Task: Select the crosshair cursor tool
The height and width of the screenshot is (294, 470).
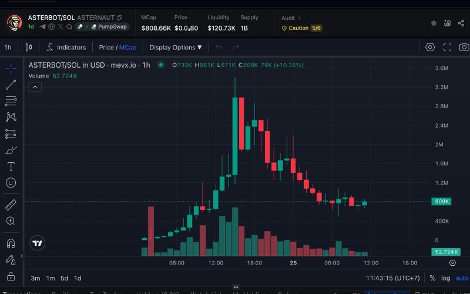Action: coord(11,69)
